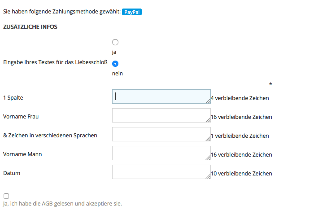Click the '& Zeichen in verschiedenen Sprachen' field

(x=161, y=134)
